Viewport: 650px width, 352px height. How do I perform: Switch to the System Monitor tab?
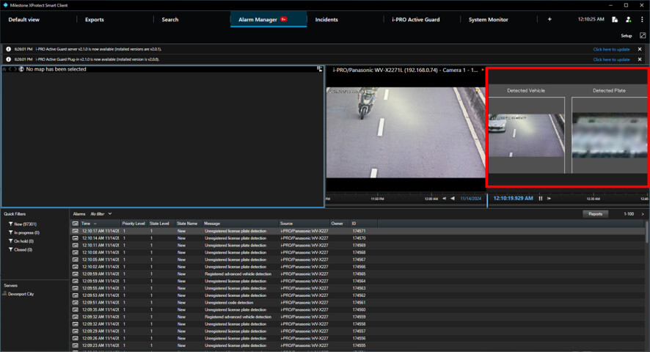pos(488,20)
